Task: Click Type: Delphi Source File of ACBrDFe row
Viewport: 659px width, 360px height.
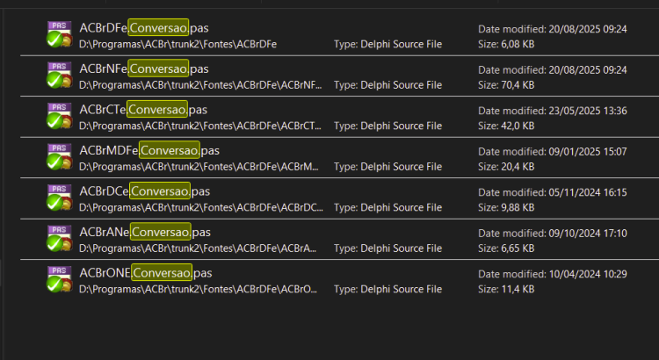Action: coord(387,44)
